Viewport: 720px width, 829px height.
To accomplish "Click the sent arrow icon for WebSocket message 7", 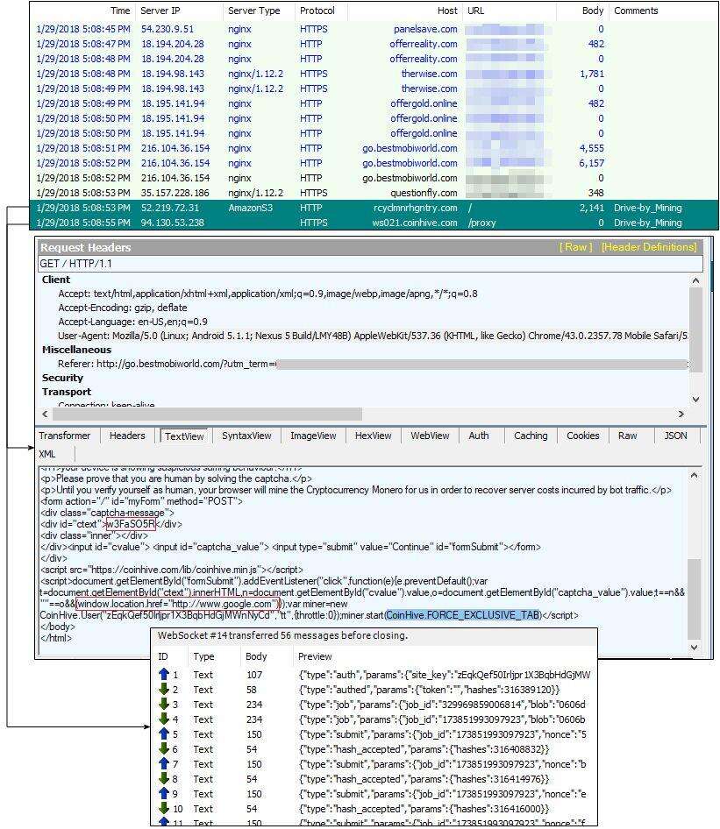I will click(x=163, y=763).
